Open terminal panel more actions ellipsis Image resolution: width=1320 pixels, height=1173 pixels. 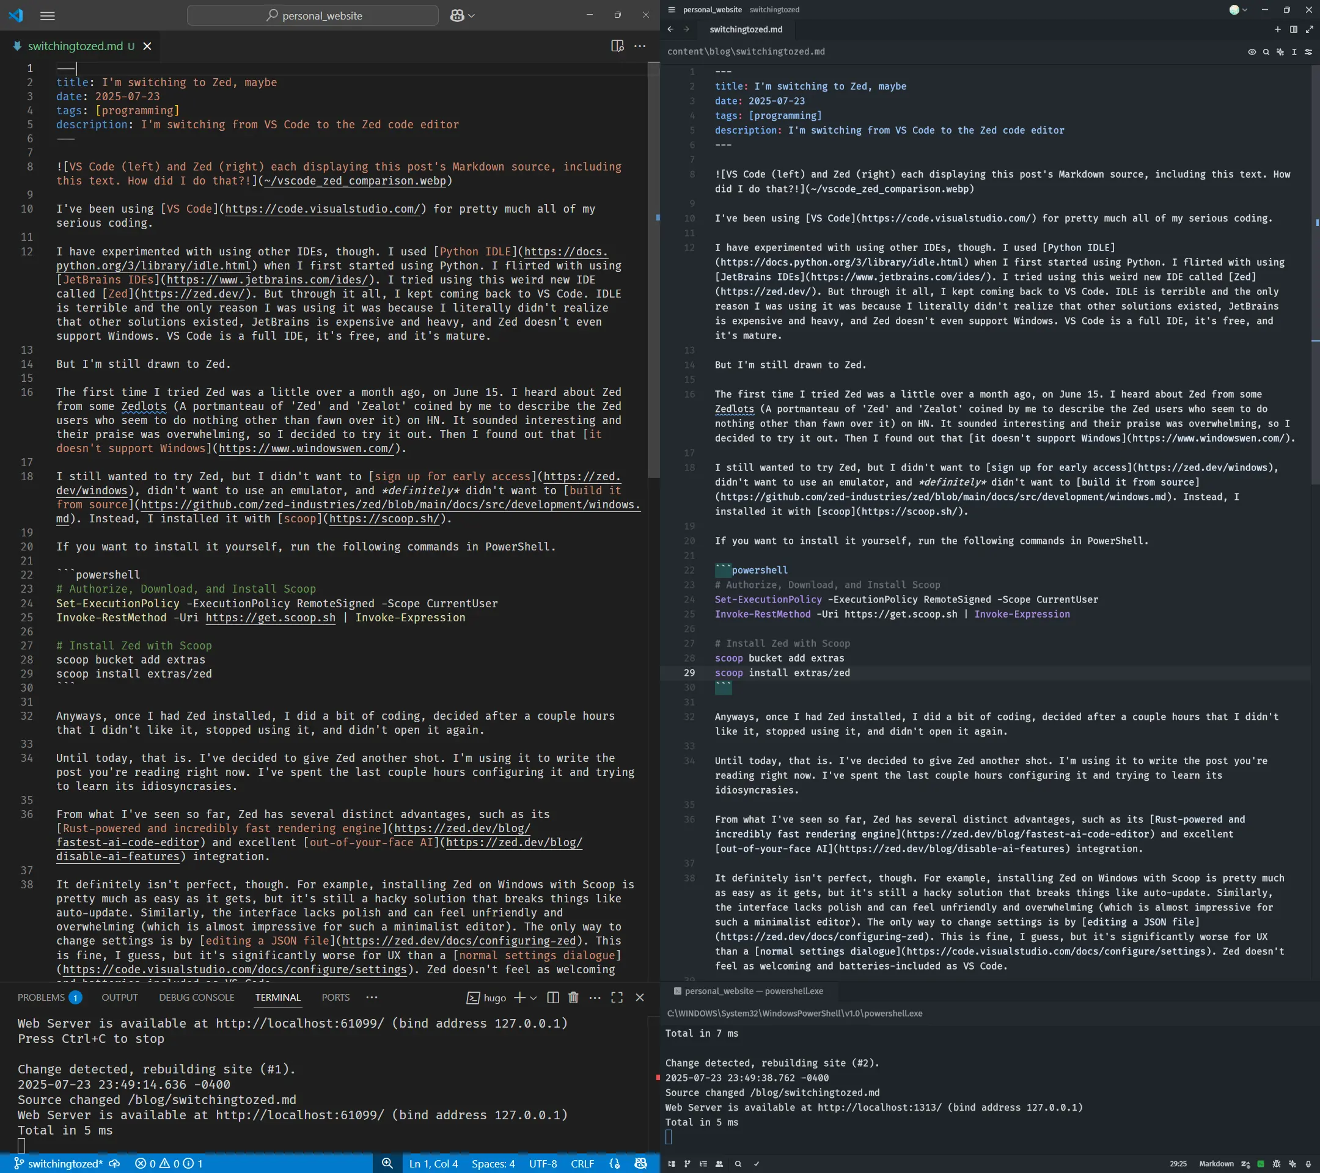[595, 998]
